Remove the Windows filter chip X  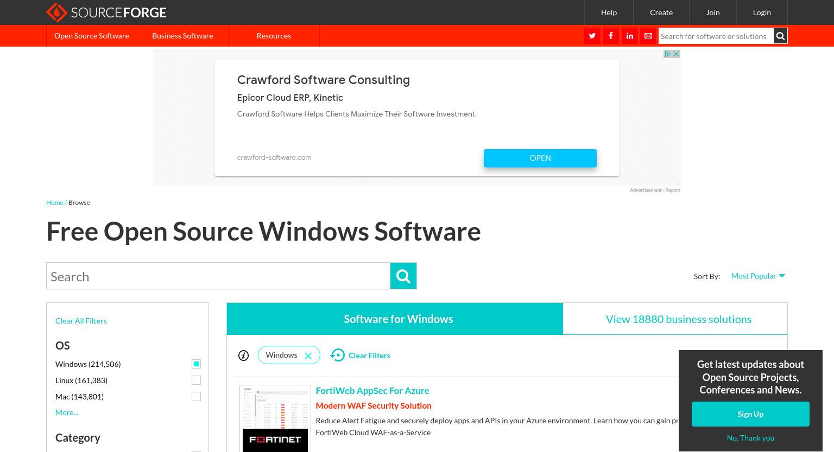tap(308, 356)
